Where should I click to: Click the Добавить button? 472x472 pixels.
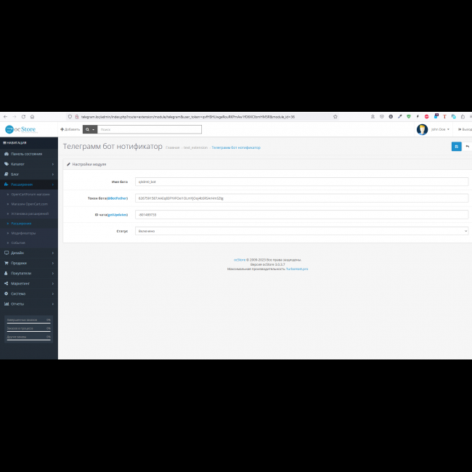[x=70, y=129]
